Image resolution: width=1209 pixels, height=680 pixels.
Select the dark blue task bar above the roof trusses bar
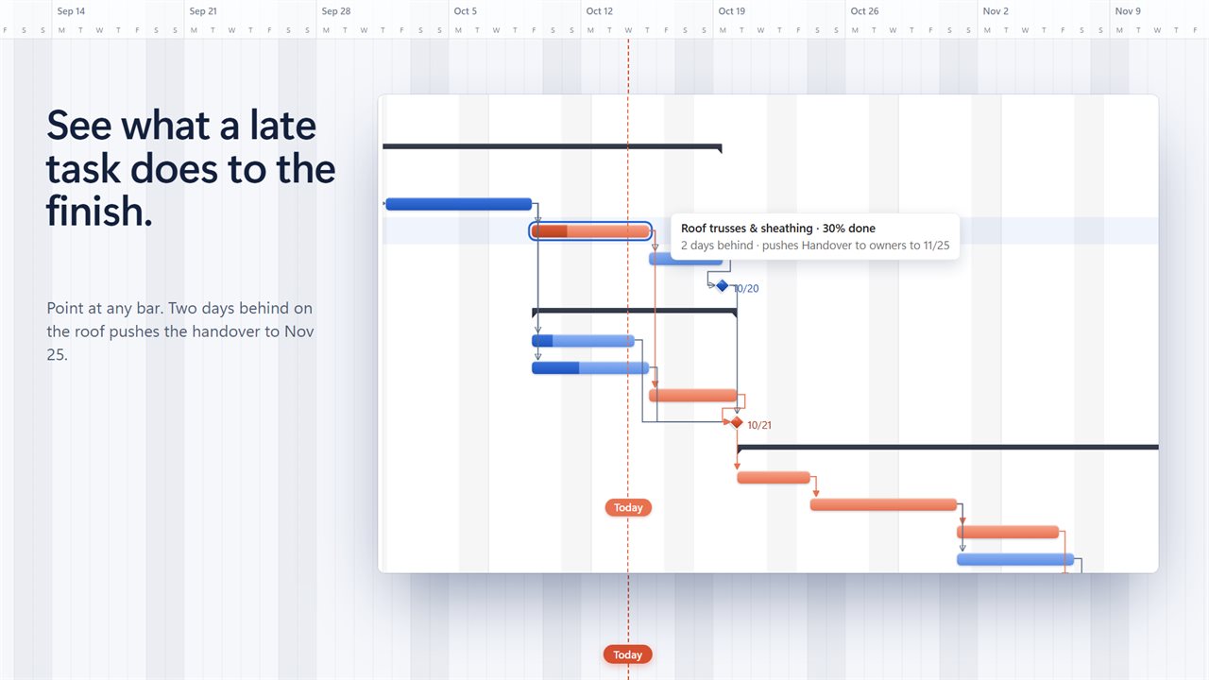click(459, 204)
